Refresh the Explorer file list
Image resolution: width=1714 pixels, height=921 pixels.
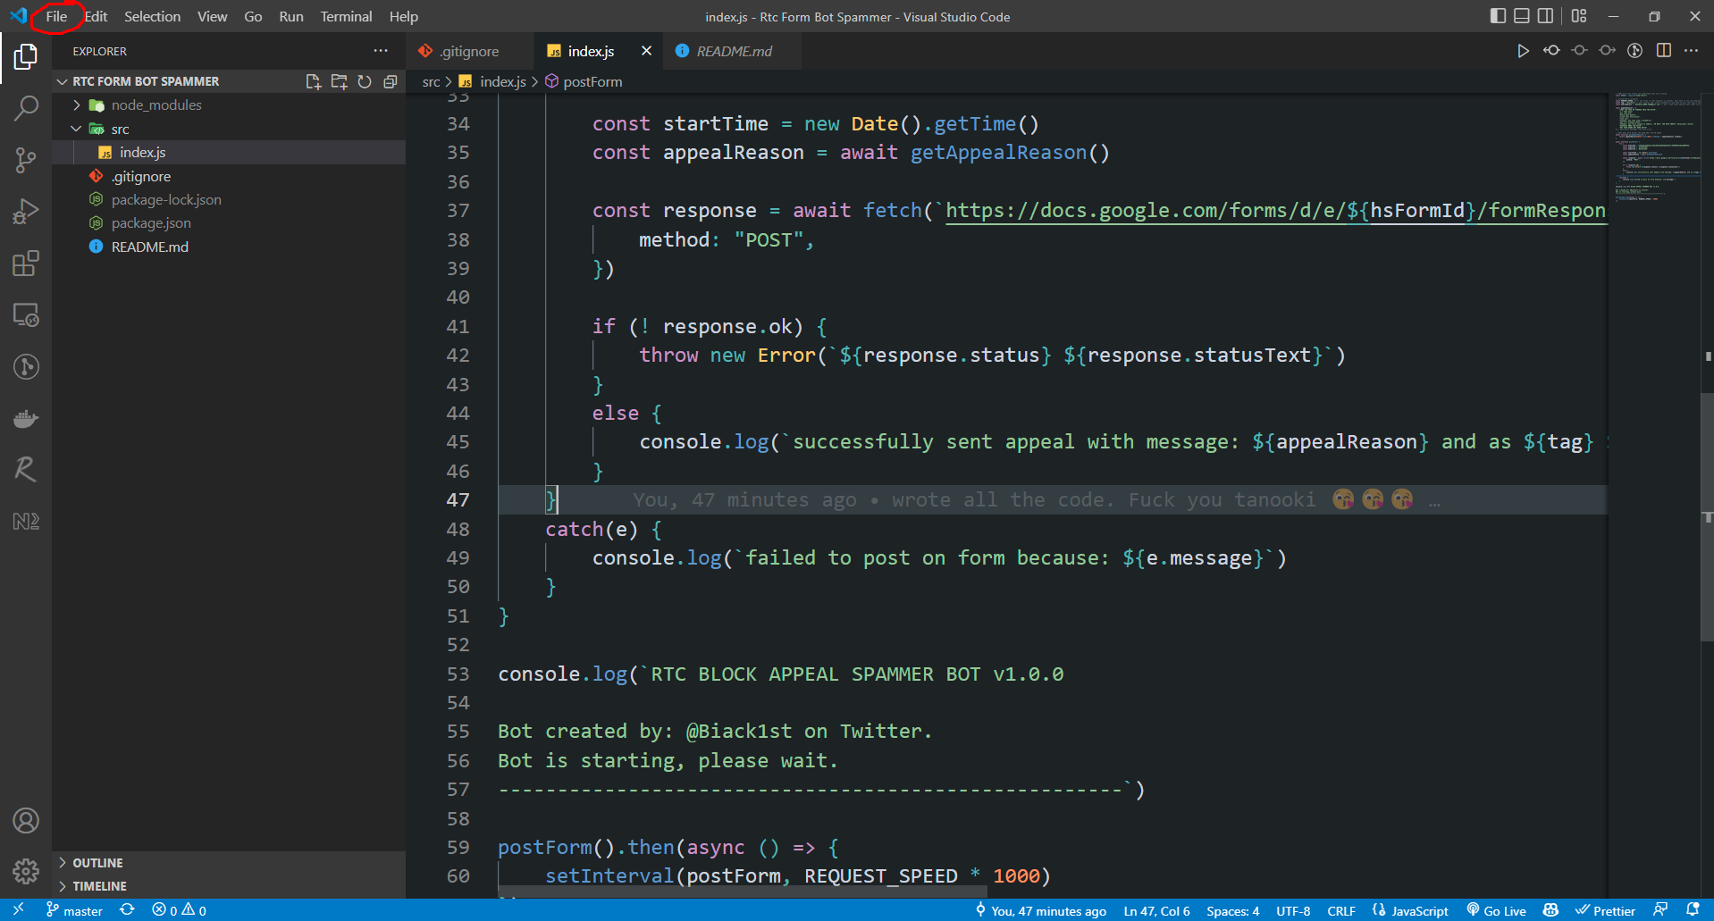(365, 81)
